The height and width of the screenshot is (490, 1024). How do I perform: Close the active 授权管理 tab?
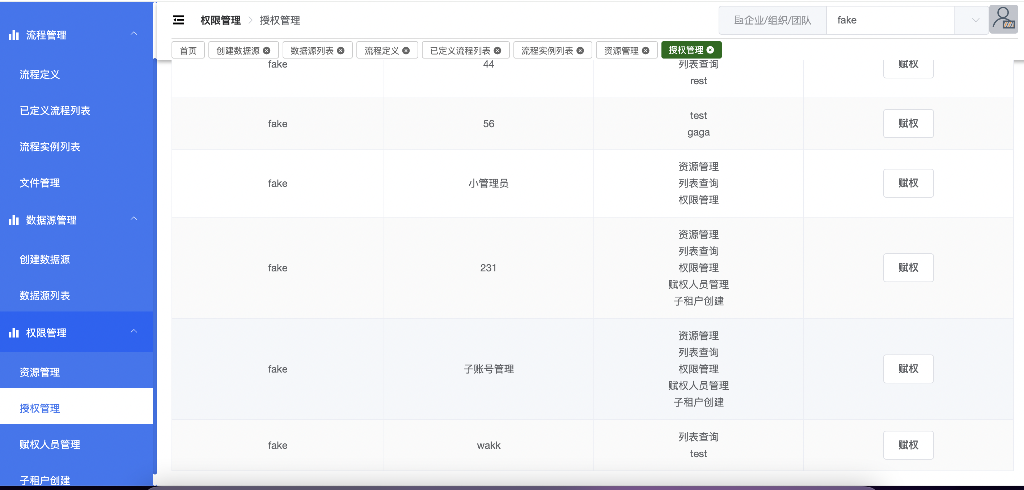click(x=710, y=50)
